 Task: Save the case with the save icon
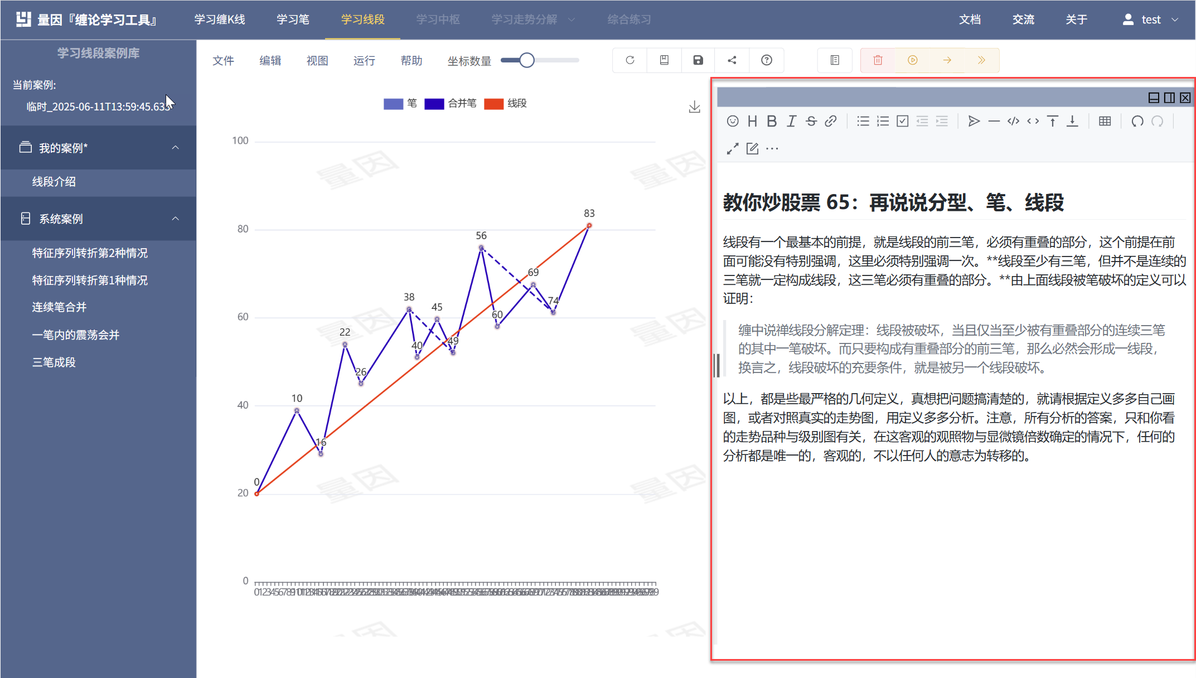698,60
